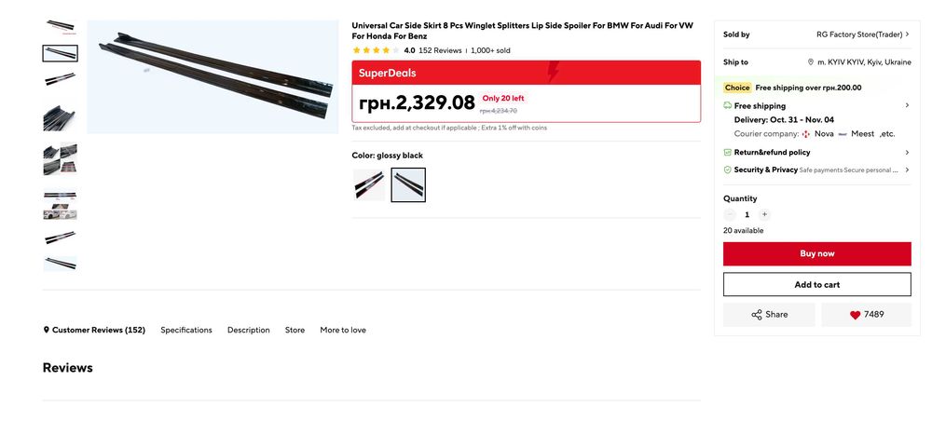The height and width of the screenshot is (421, 932).
Task: Click the red Buy now button
Action: click(816, 253)
